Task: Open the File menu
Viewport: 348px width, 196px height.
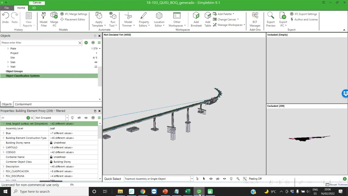Action: click(7, 8)
